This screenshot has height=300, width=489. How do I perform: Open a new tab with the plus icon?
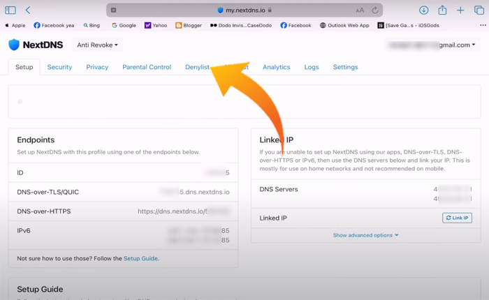pos(460,10)
